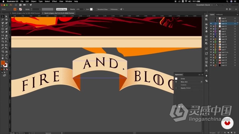Unlock Layer 4 via its lock icon
This screenshot has height=134, width=239.
point(214,34)
